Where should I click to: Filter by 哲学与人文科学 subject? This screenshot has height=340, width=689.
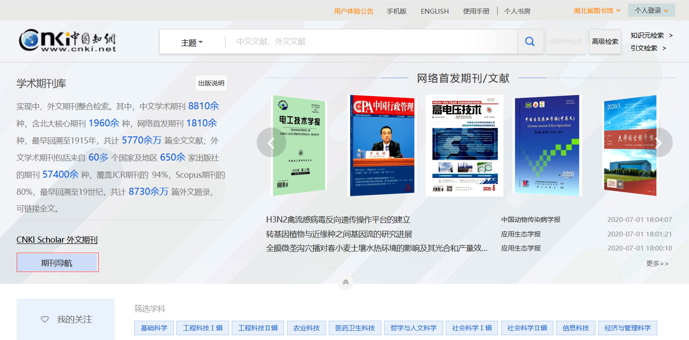pyautogui.click(x=413, y=328)
